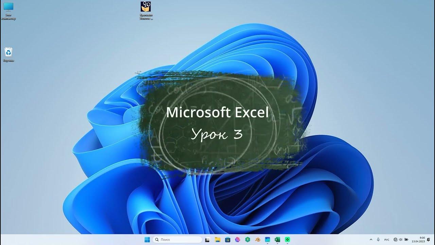The image size is (435, 245).
Task: Open the pink polygon app on taskbar
Action: click(238, 240)
